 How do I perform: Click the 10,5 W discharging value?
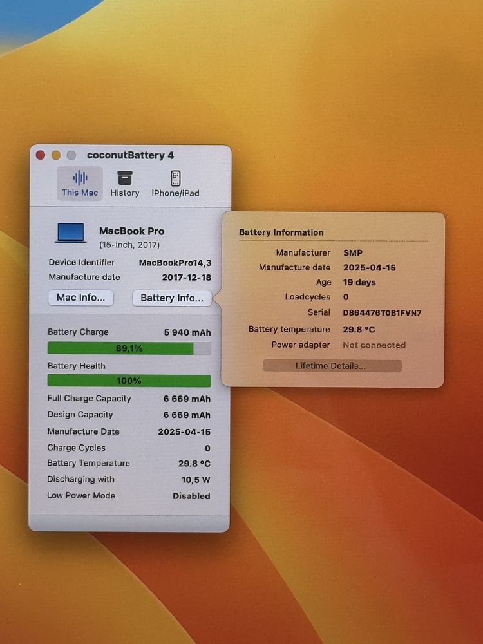click(196, 480)
